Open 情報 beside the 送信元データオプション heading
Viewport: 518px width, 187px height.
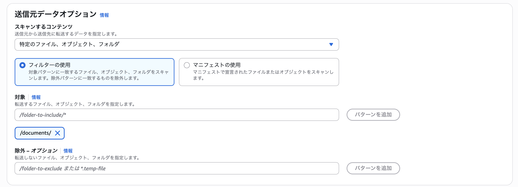104,15
